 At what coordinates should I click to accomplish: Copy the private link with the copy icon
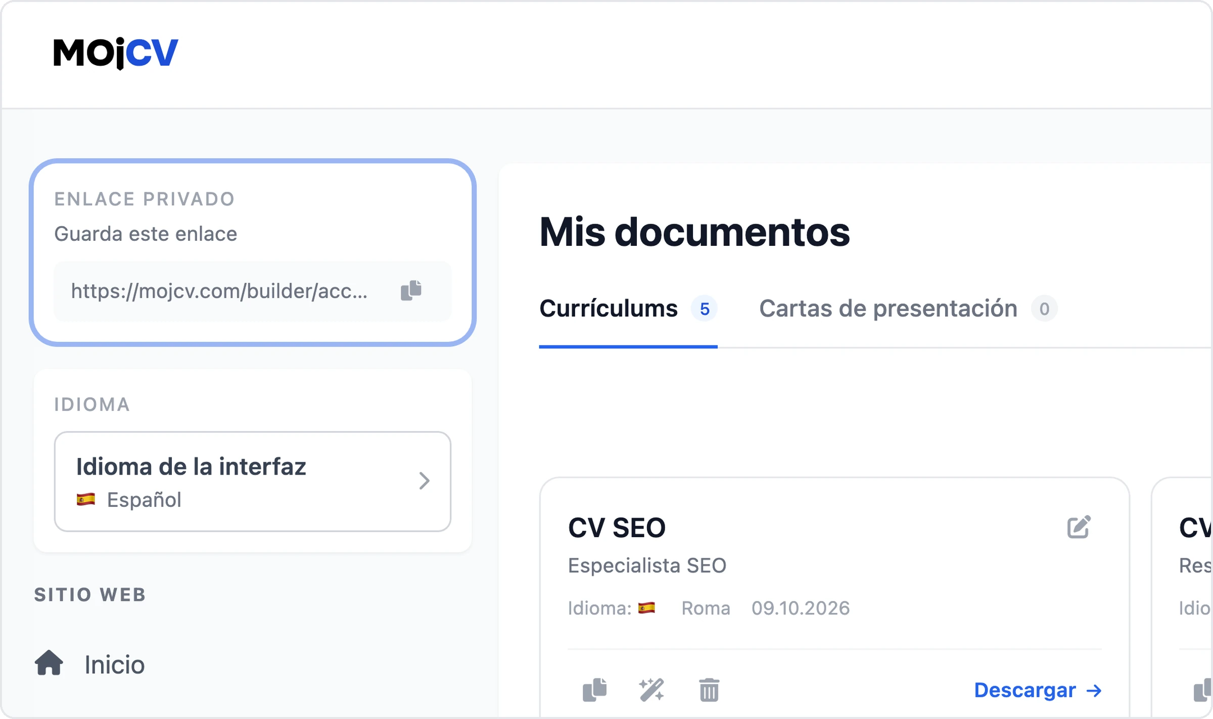(411, 291)
